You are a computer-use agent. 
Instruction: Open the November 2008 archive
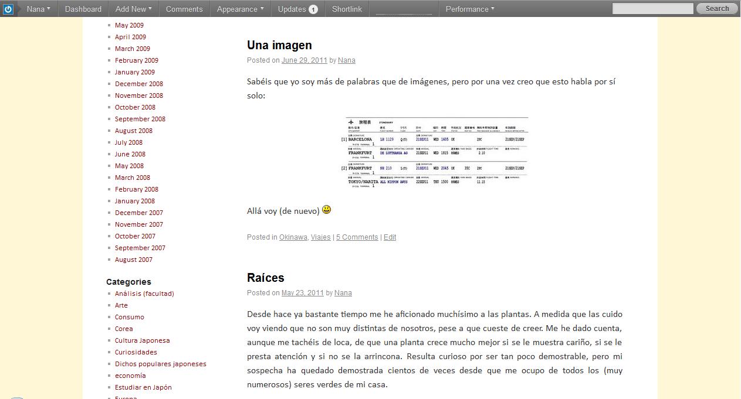(139, 96)
